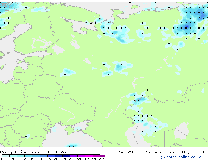Pick the legend swatch between 2 and 5
This screenshot has height=160, width=208.
(28, 156)
